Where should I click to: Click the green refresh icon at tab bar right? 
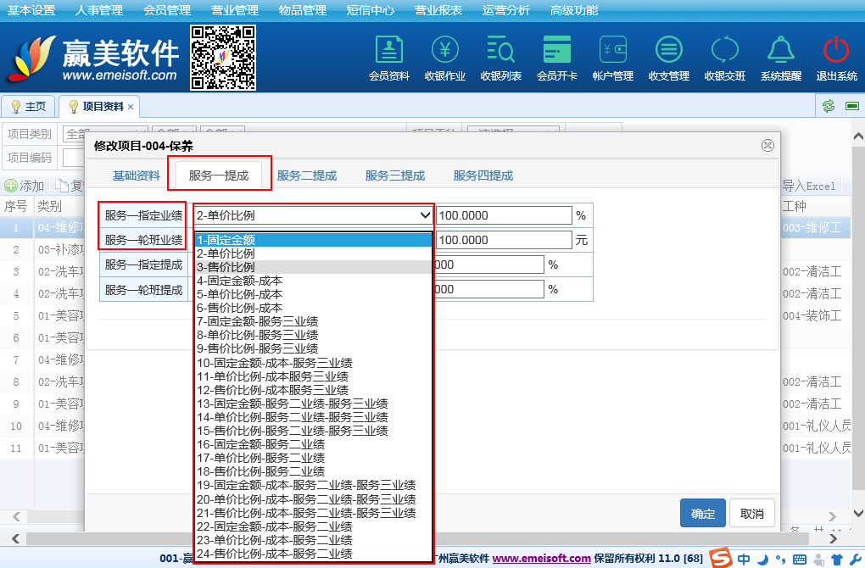[829, 106]
